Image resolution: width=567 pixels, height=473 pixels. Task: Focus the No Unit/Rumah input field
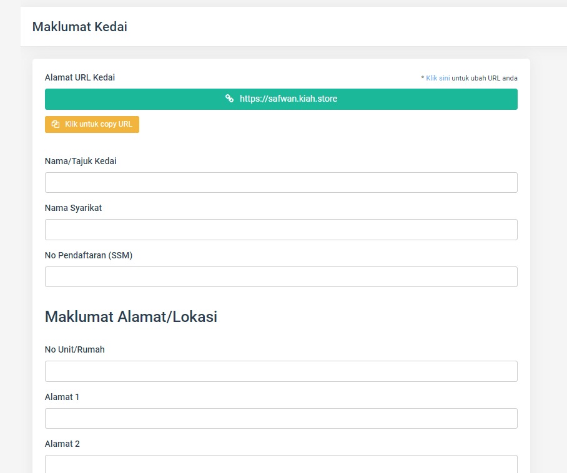281,371
